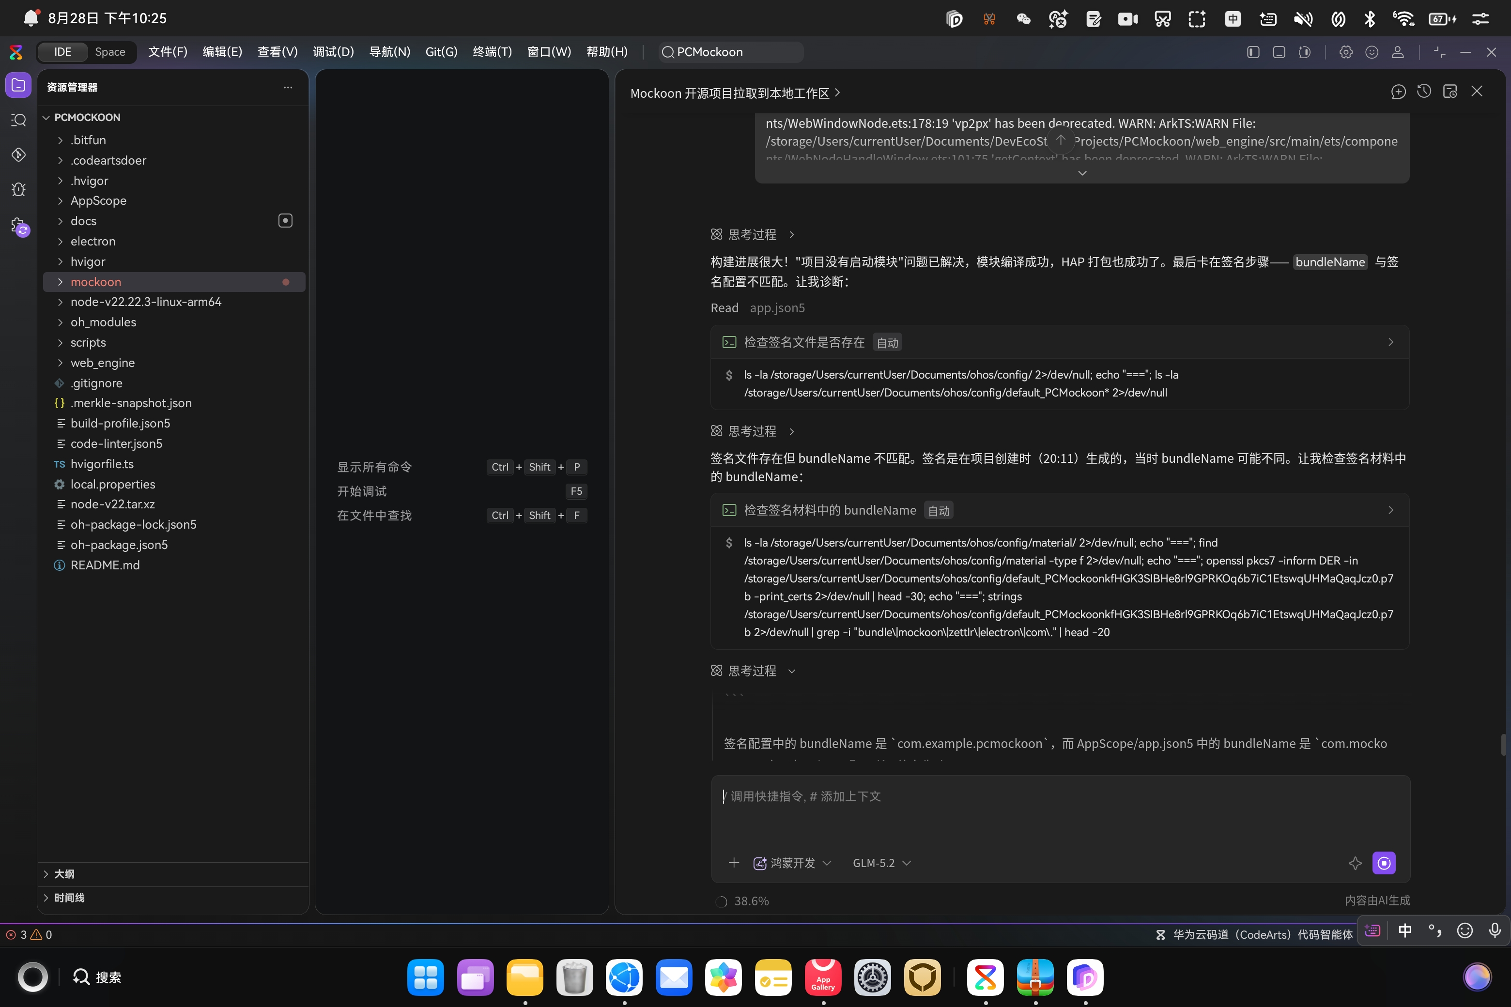The width and height of the screenshot is (1511, 1007).
Task: Open the 文件(F) menu
Action: pyautogui.click(x=168, y=52)
